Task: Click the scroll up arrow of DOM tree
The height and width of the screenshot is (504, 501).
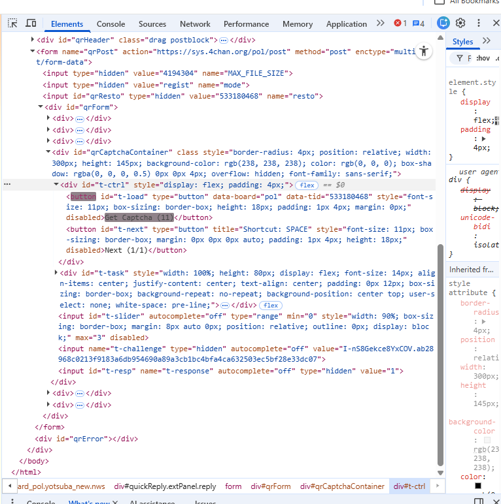Action: (440, 38)
